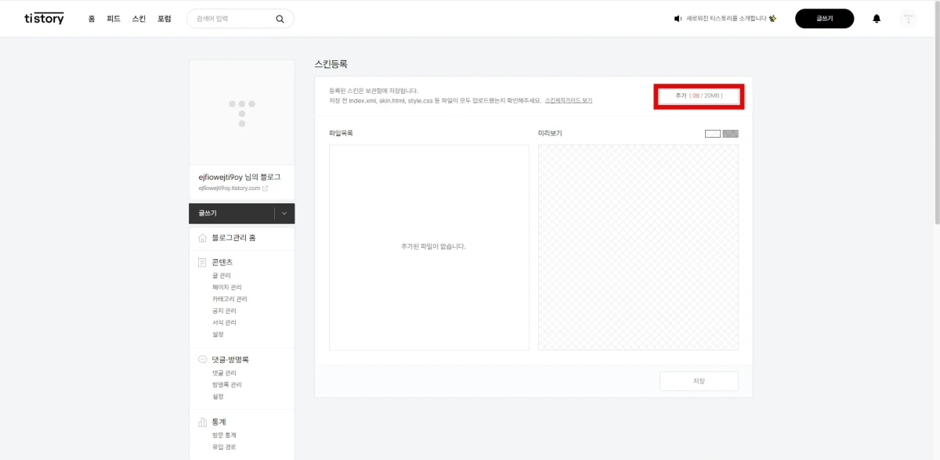This screenshot has width=940, height=460.
Task: Select the dark gray preview background swatch
Action: pyautogui.click(x=729, y=133)
